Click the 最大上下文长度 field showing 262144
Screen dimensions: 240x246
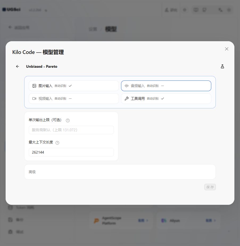71,152
